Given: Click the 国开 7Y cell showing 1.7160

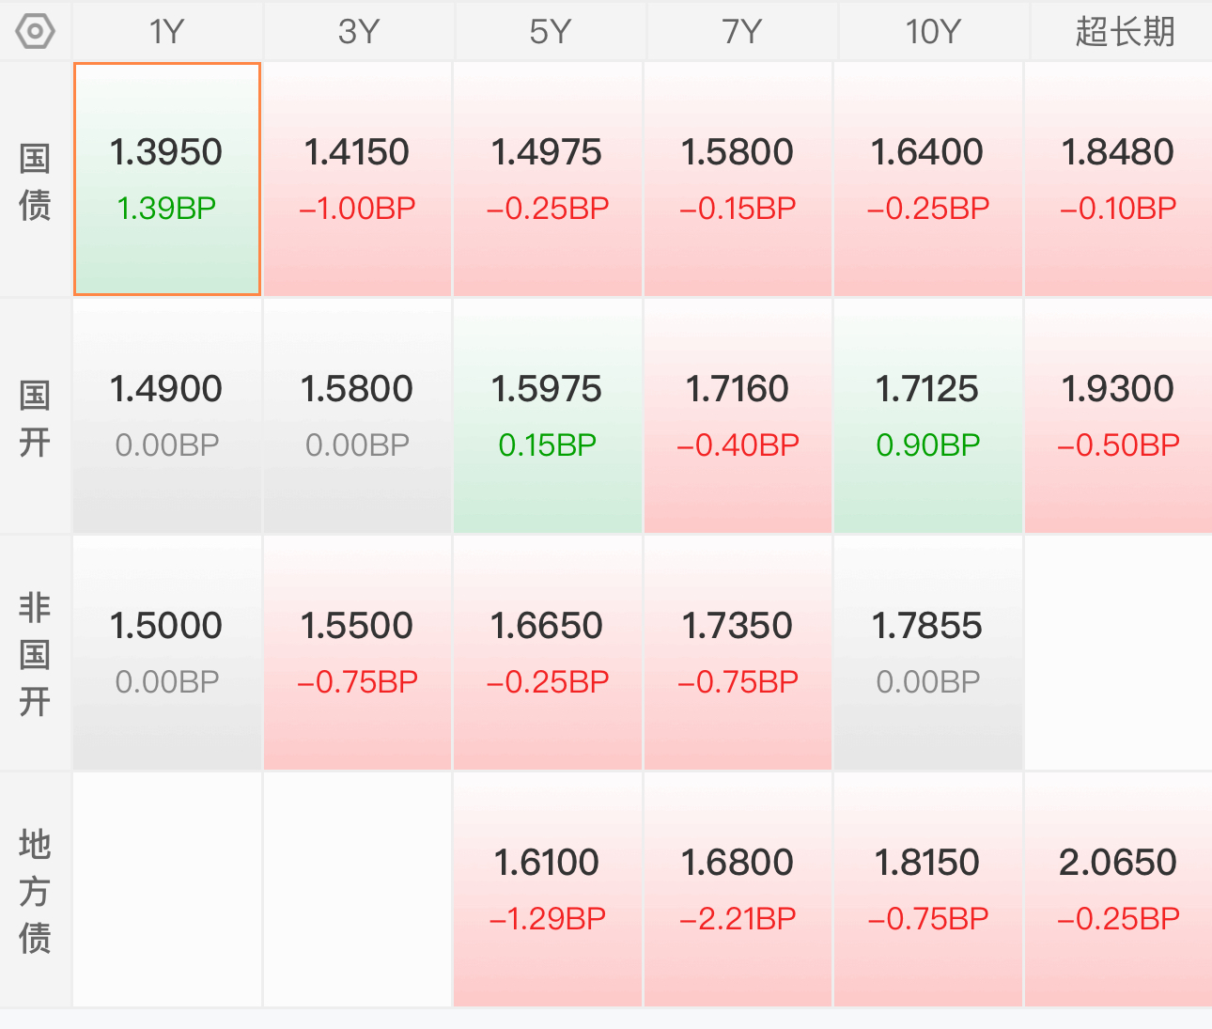Looking at the screenshot, I should click(x=738, y=416).
